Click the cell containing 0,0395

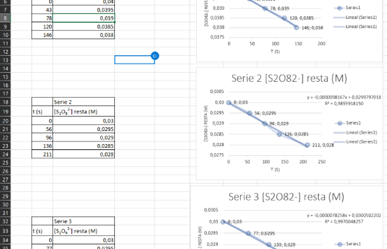[84, 10]
